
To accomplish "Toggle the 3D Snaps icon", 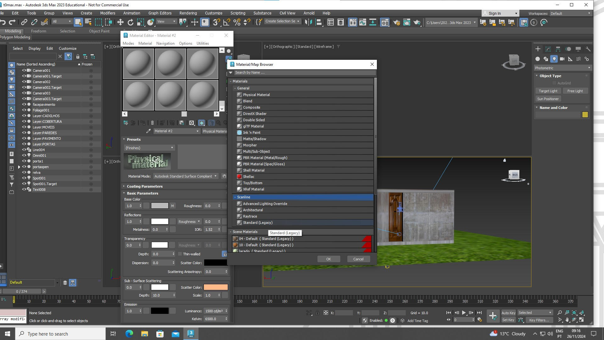I will click(x=216, y=22).
